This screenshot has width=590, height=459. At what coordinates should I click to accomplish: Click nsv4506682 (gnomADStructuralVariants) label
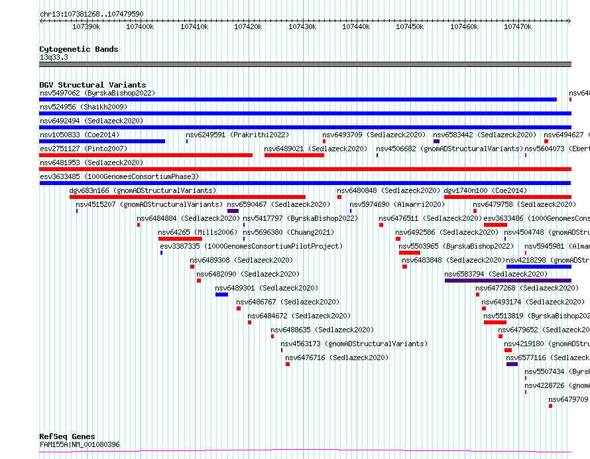449,149
